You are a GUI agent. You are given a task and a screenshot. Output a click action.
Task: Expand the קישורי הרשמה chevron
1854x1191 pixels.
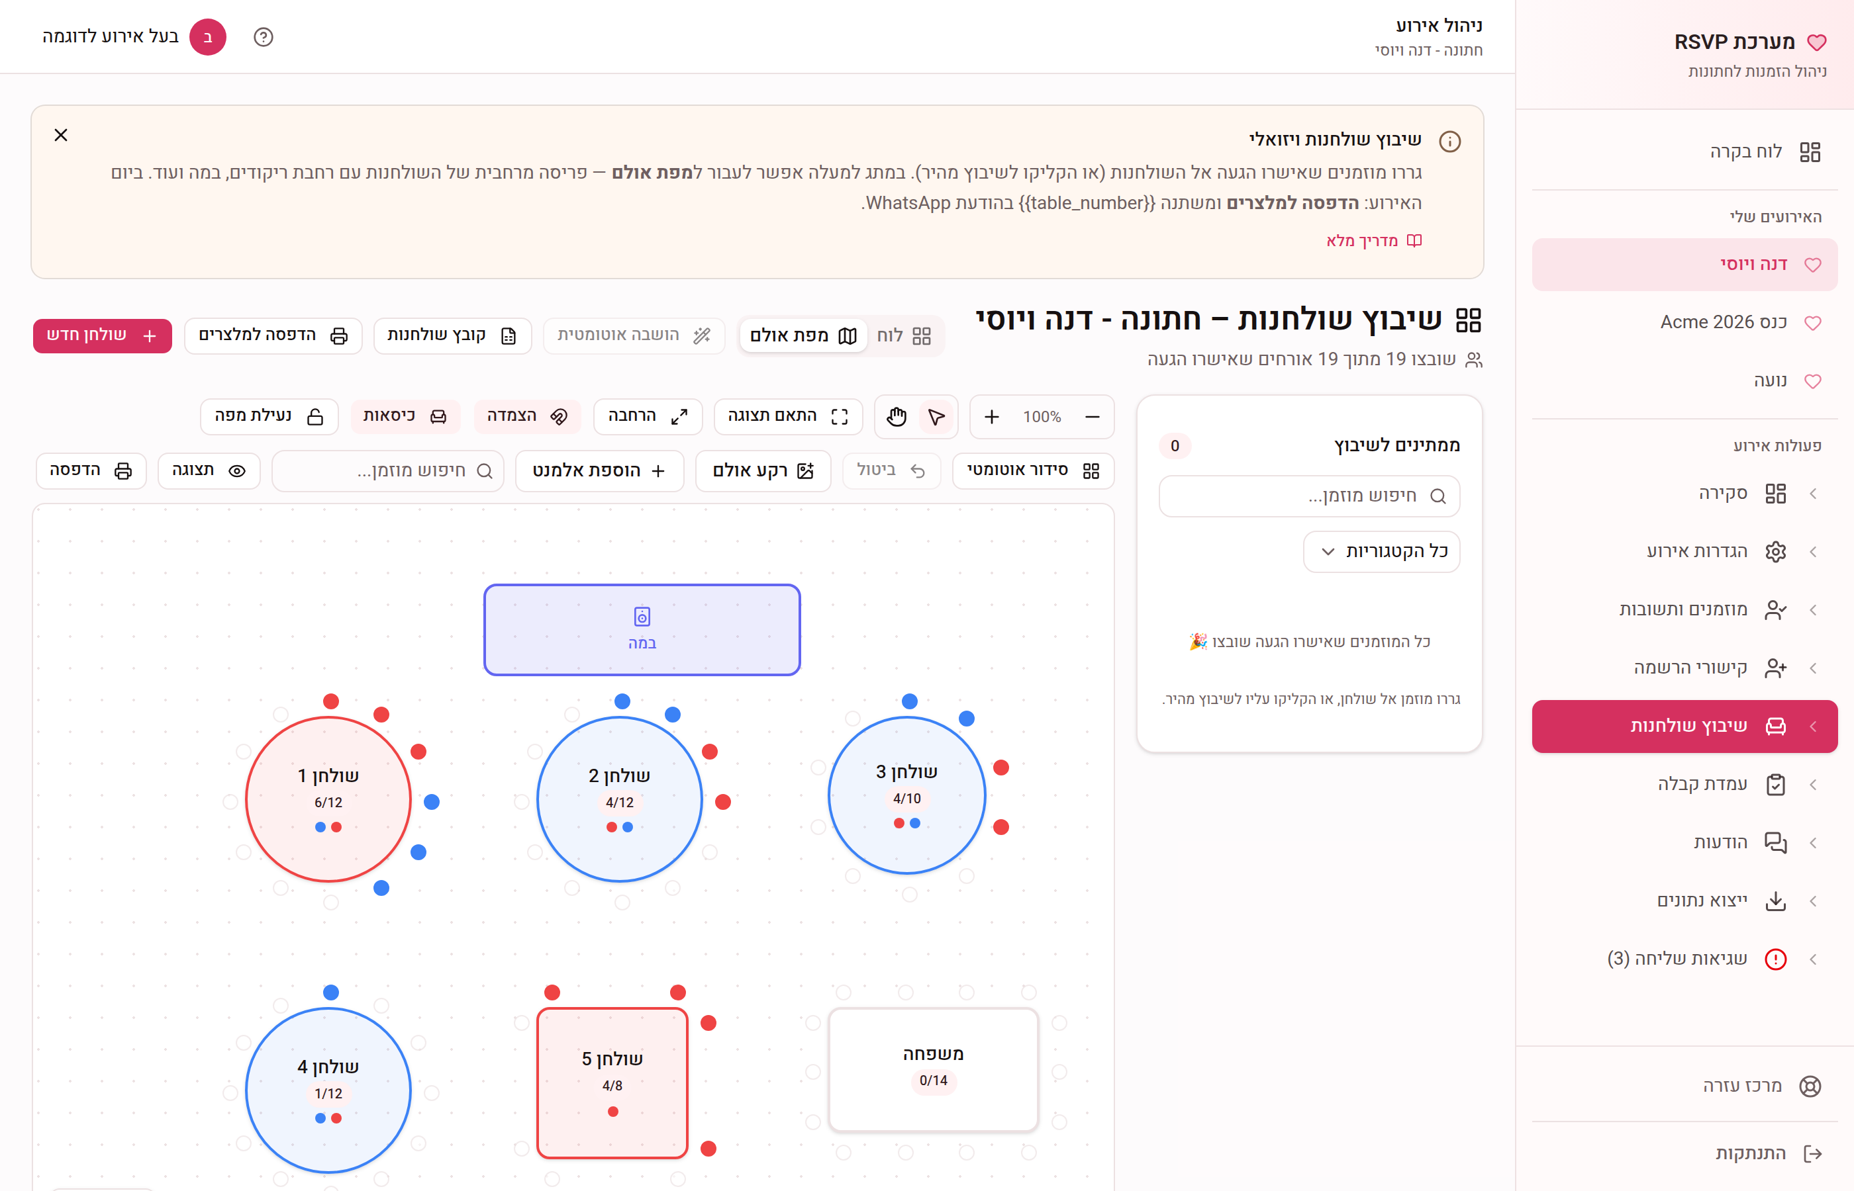[1813, 668]
